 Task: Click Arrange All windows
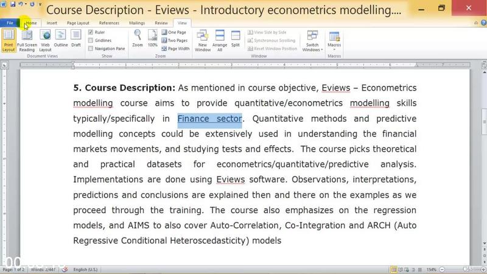(x=220, y=41)
